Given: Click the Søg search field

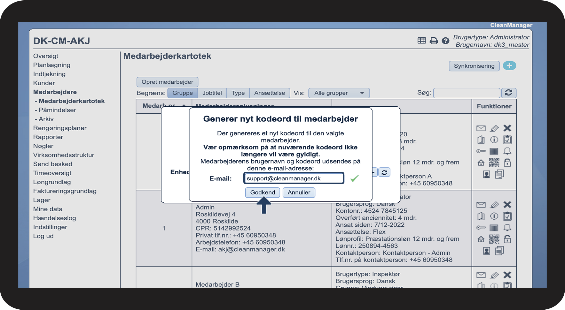Looking at the screenshot, I should click(467, 93).
